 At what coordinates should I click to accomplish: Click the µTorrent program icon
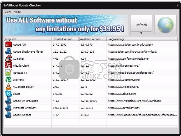pyautogui.click(x=8, y=80)
